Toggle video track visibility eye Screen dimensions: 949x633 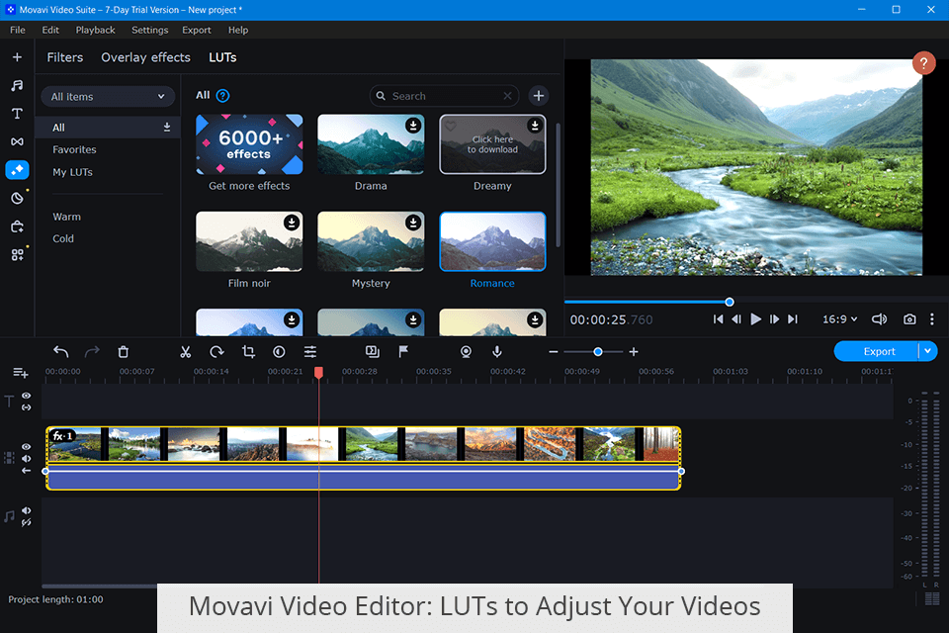click(27, 446)
